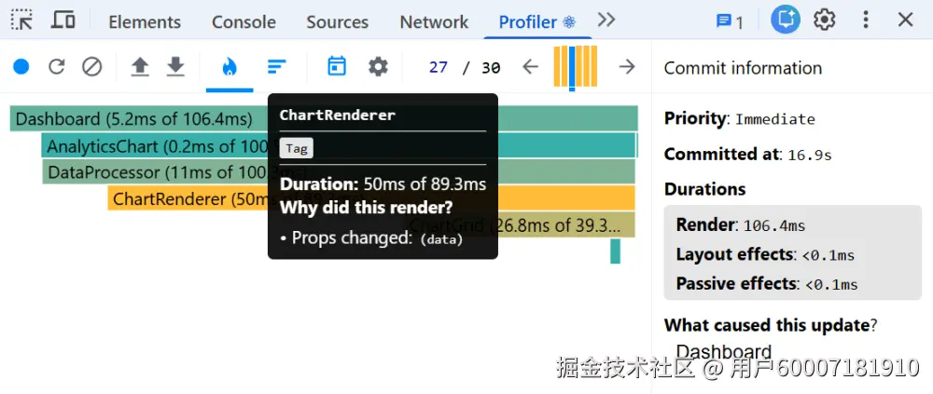
Task: Activate the inspect element picker
Action: (21, 20)
